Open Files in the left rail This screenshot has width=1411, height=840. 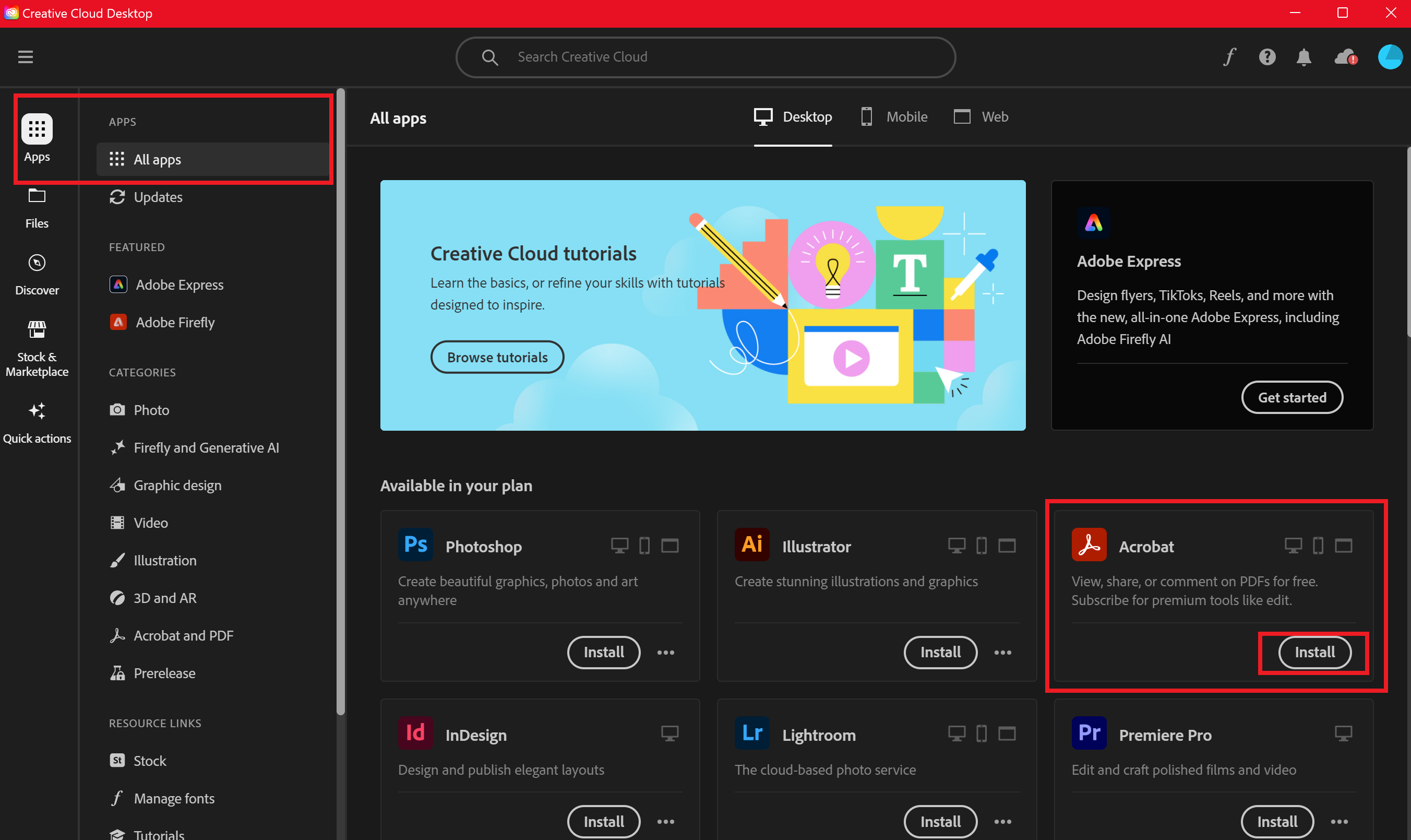pos(38,208)
